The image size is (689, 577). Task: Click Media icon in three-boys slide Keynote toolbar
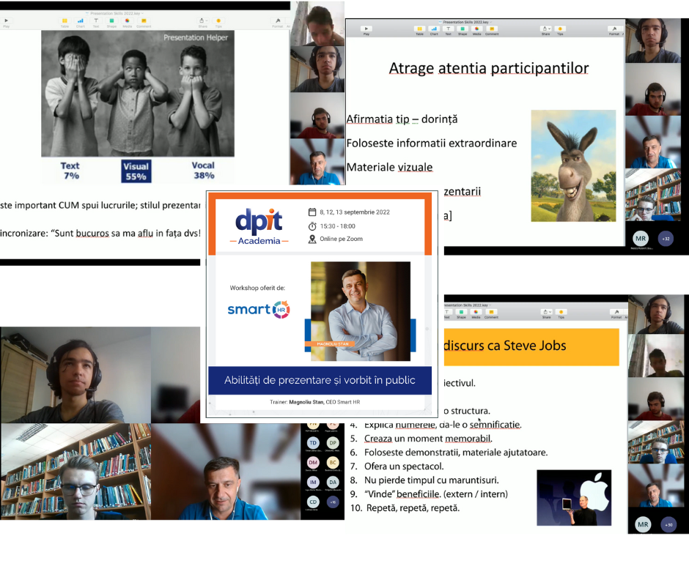pos(128,21)
